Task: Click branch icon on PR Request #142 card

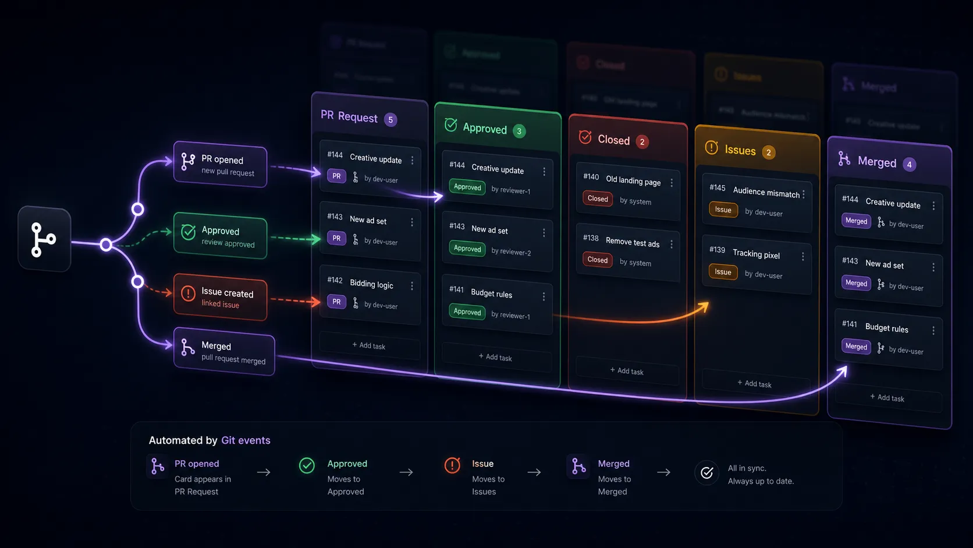Action: click(356, 303)
